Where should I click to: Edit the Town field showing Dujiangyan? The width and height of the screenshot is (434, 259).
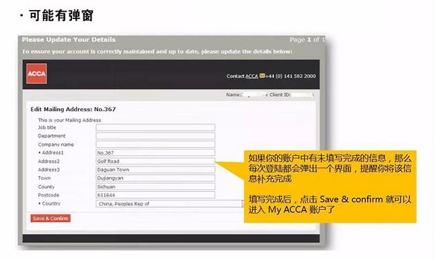coord(155,178)
